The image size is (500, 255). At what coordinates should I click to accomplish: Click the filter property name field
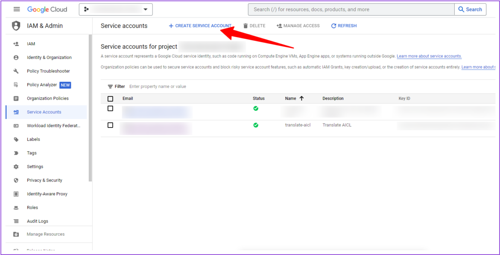coord(158,87)
